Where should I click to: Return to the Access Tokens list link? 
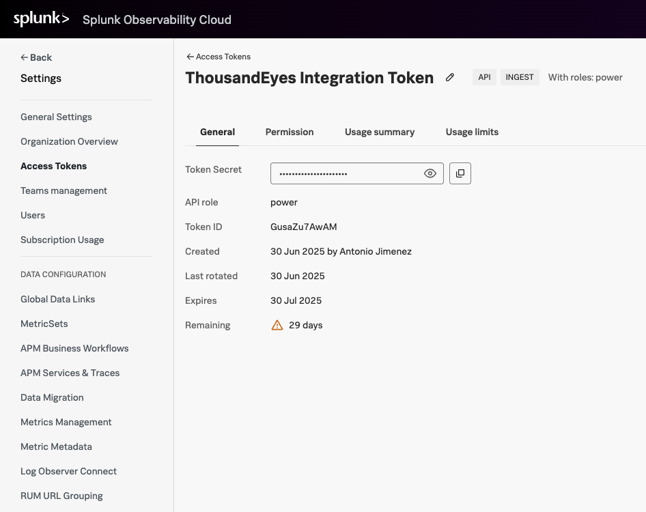click(219, 57)
